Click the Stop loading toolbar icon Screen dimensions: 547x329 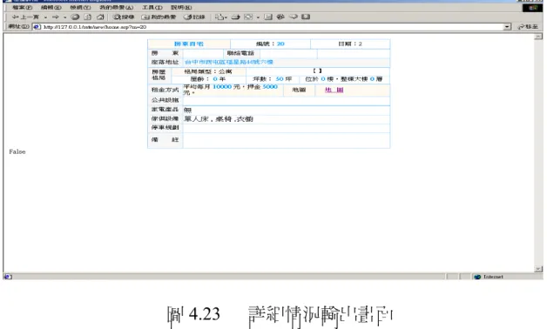pyautogui.click(x=75, y=17)
